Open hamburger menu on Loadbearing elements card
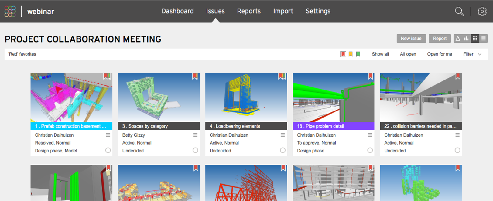This screenshot has height=201, width=493. coord(282,135)
